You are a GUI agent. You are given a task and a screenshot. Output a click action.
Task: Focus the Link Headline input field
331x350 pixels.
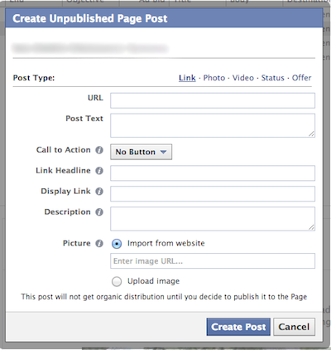(213, 173)
